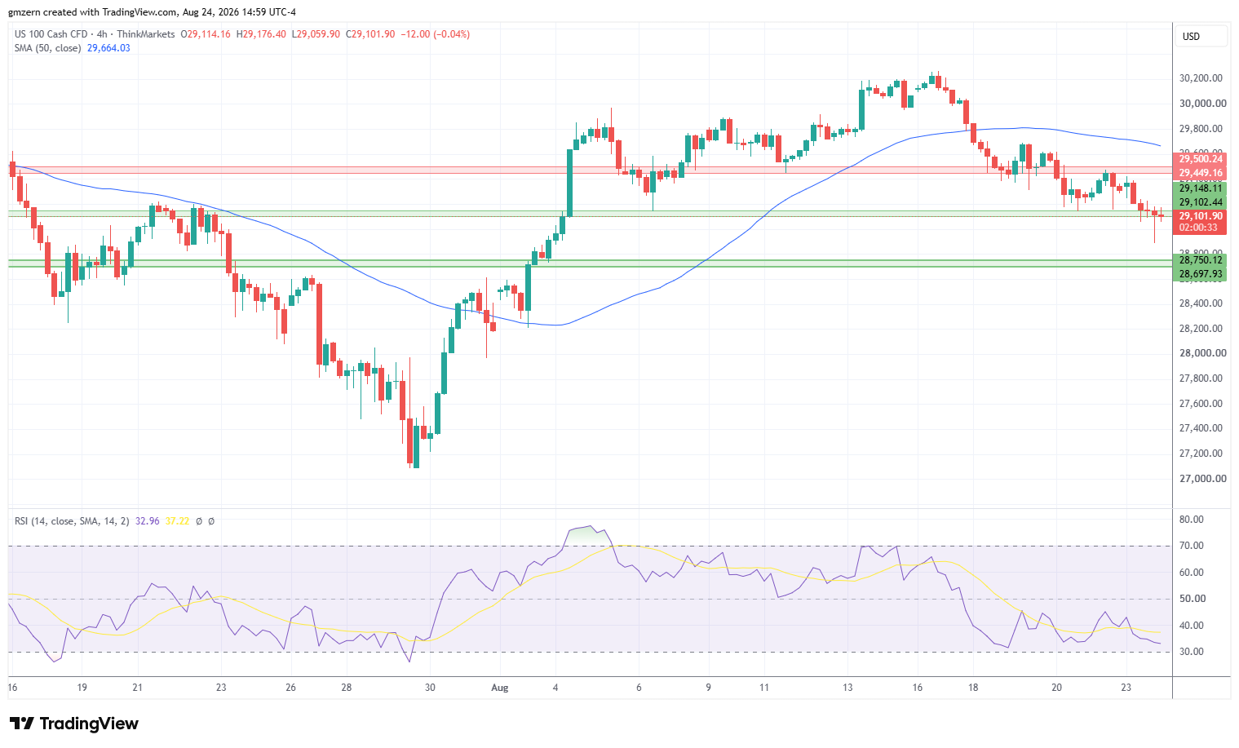Click the 80.00 RSI scale label
The height and width of the screenshot is (748, 1239).
tap(1192, 520)
